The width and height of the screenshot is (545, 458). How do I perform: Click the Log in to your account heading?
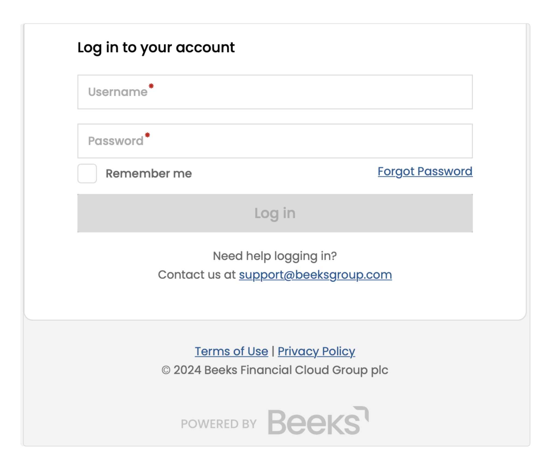156,48
